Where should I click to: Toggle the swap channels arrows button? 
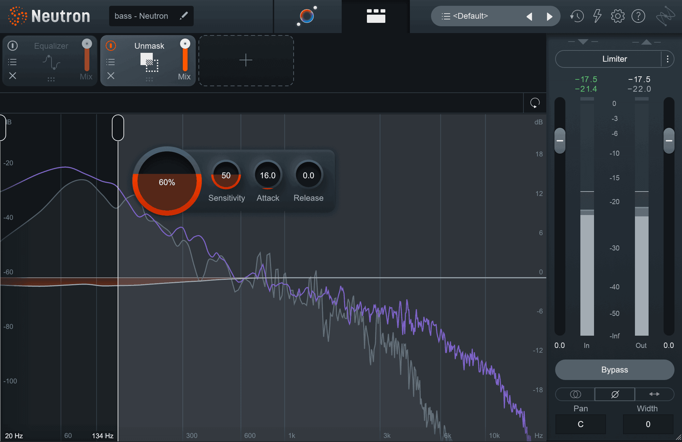click(x=654, y=394)
